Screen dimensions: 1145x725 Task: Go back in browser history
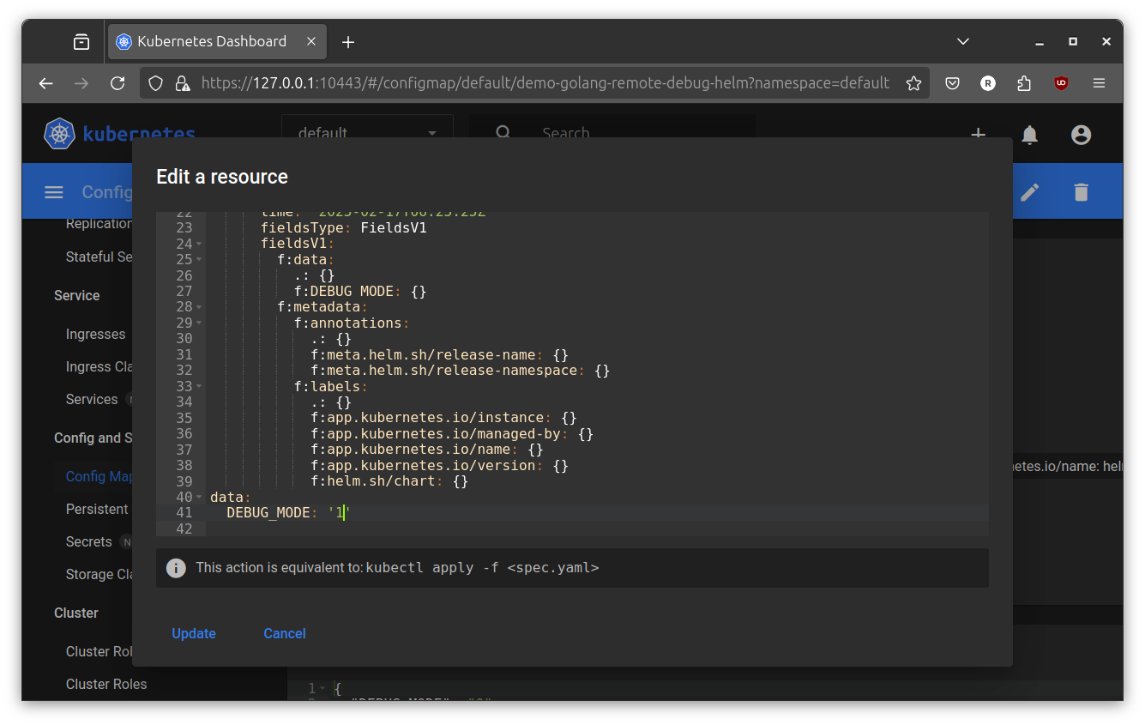tap(46, 83)
